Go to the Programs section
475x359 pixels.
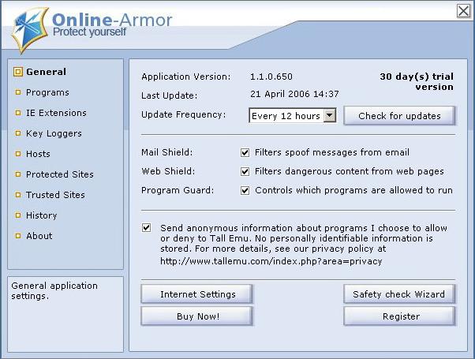[47, 92]
